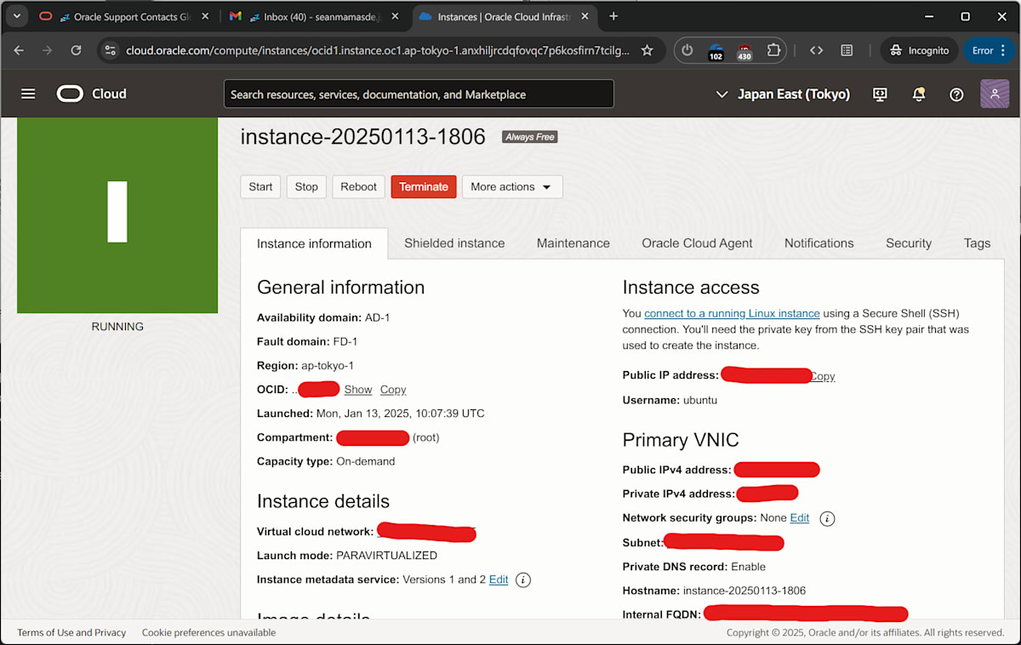Click info icon next to Network security groups
Screen dimensions: 1021x645
pyautogui.click(x=827, y=518)
